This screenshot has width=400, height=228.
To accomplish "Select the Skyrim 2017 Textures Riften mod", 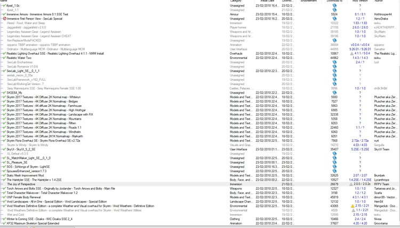I will (41, 123).
